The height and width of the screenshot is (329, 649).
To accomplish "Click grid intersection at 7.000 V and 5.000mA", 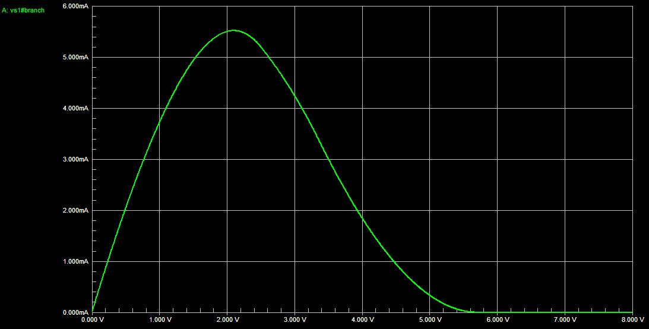I will pos(565,57).
